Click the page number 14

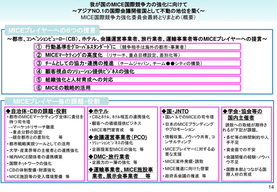click(271, 187)
